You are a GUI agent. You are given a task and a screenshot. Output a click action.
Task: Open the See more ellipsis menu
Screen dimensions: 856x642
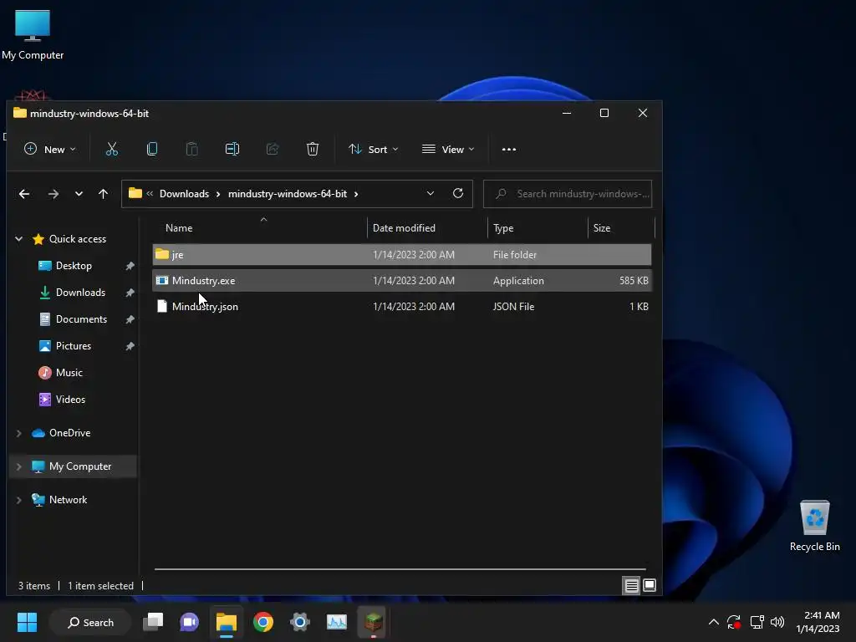coord(509,150)
